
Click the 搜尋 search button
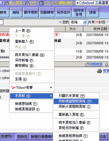(x=93, y=13)
